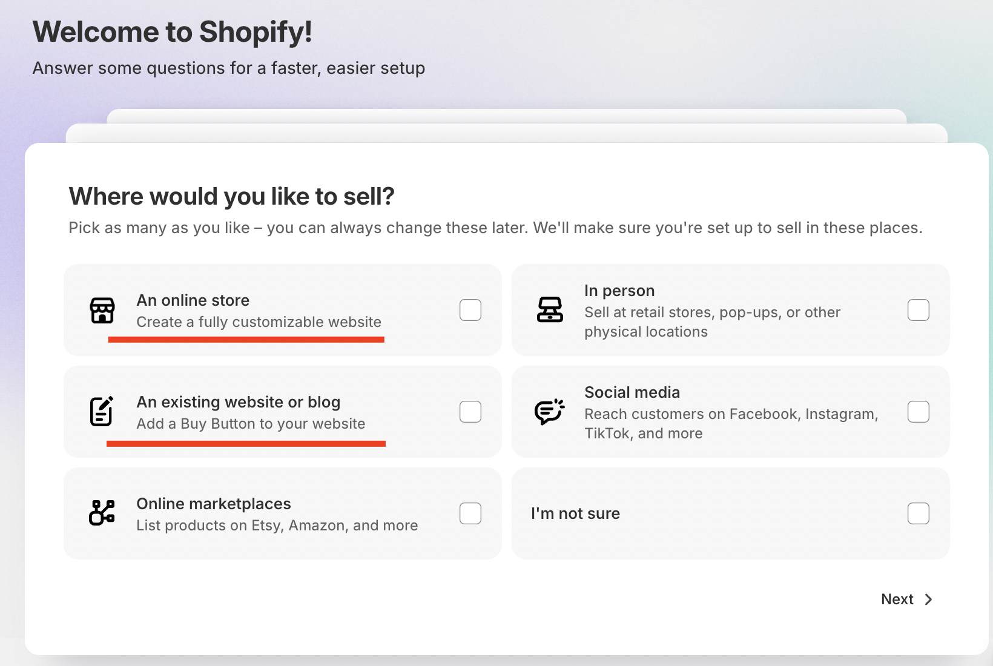Tick the Social media checkbox
The height and width of the screenshot is (666, 993).
click(919, 412)
